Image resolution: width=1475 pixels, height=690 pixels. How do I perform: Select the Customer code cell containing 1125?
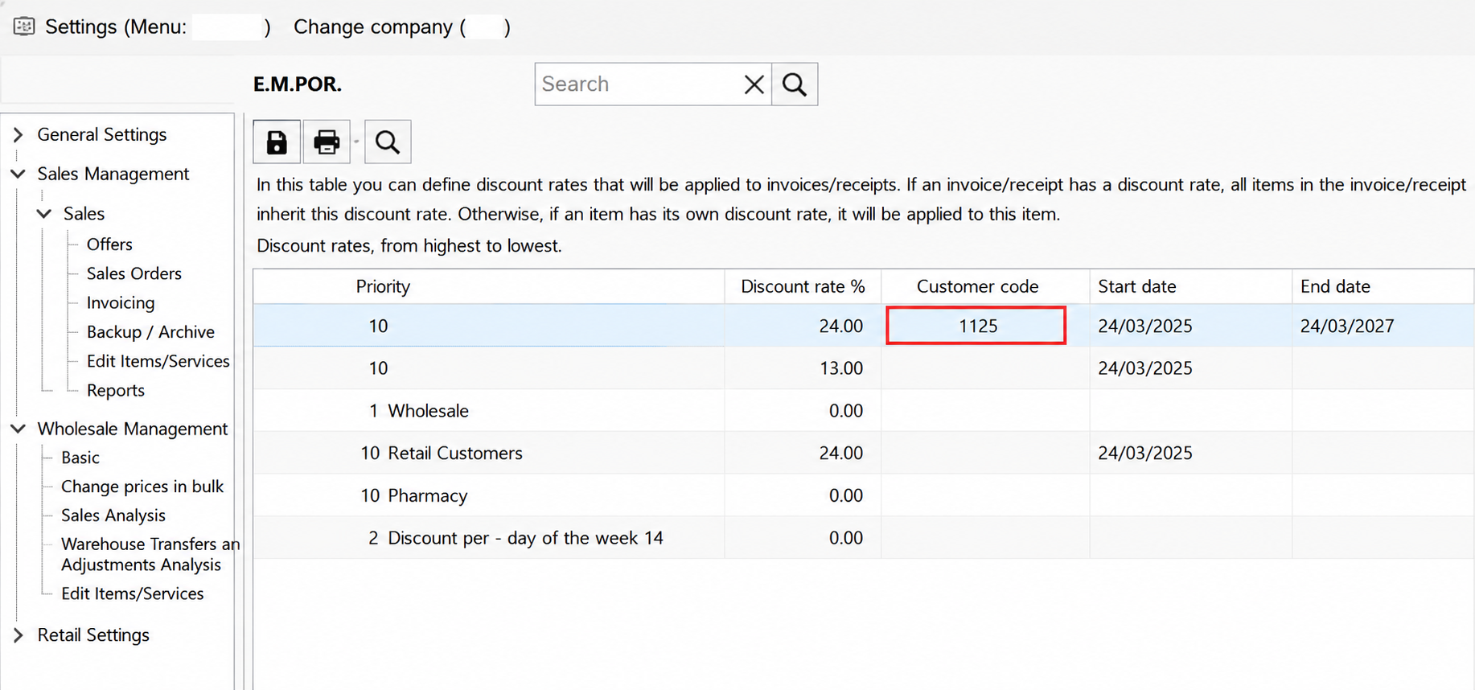pyautogui.click(x=976, y=326)
